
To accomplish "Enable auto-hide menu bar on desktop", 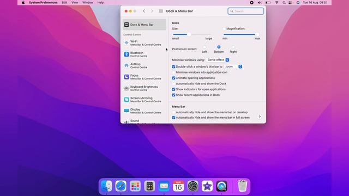I will point(173,113).
